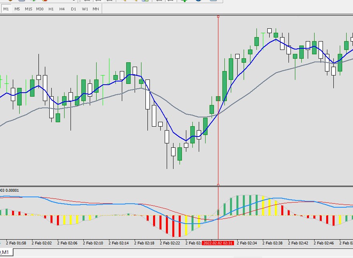Screen dimensions: 353x258
Task: Toggle the active M1 timeframe button
Action: click(x=6, y=9)
